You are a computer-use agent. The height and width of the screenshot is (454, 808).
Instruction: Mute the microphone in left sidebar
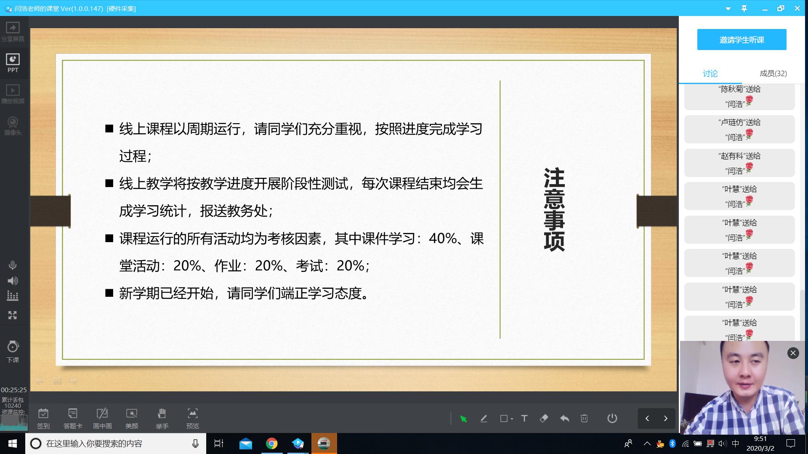13,265
